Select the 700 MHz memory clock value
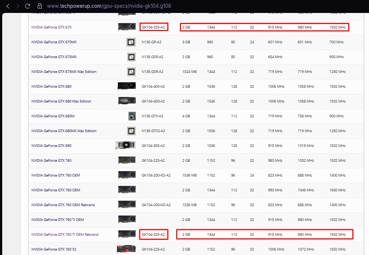The height and width of the screenshot is (255, 369). 336,42
